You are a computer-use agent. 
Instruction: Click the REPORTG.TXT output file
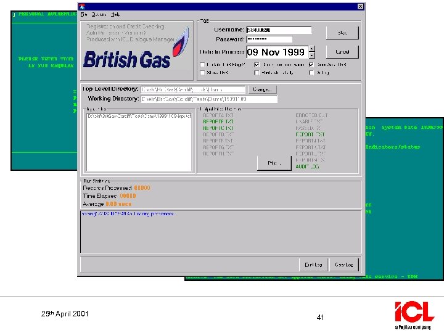point(218,147)
